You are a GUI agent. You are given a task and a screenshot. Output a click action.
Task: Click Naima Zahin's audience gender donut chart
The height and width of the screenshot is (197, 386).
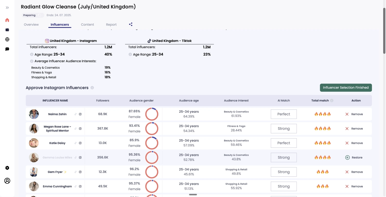click(x=152, y=114)
